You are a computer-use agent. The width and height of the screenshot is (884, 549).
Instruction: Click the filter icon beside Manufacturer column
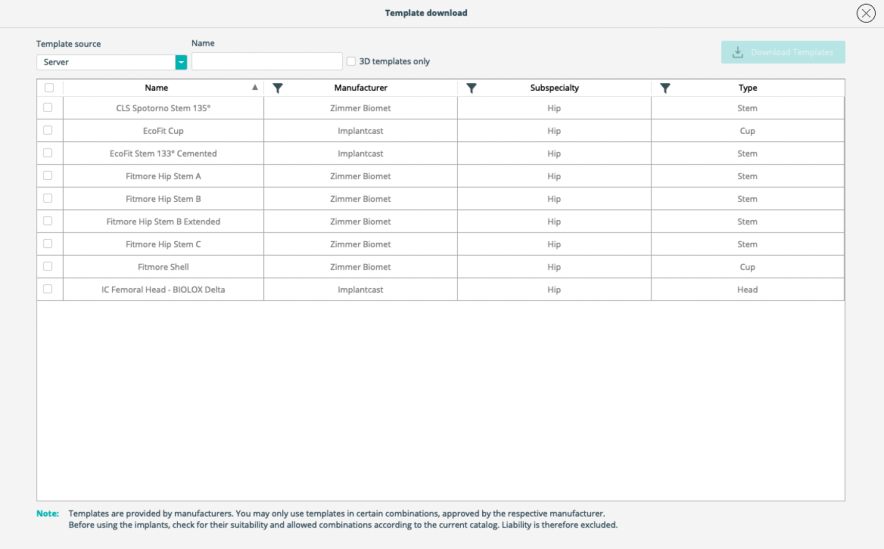(277, 88)
